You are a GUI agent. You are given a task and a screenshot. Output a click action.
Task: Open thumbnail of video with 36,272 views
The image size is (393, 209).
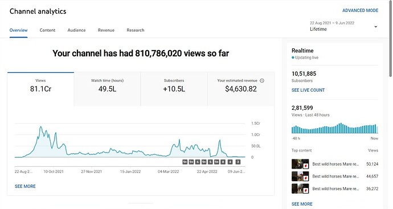(300, 188)
